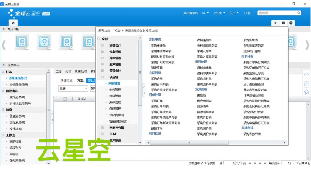Open 待处理任务(0) in info center

click(18, 78)
